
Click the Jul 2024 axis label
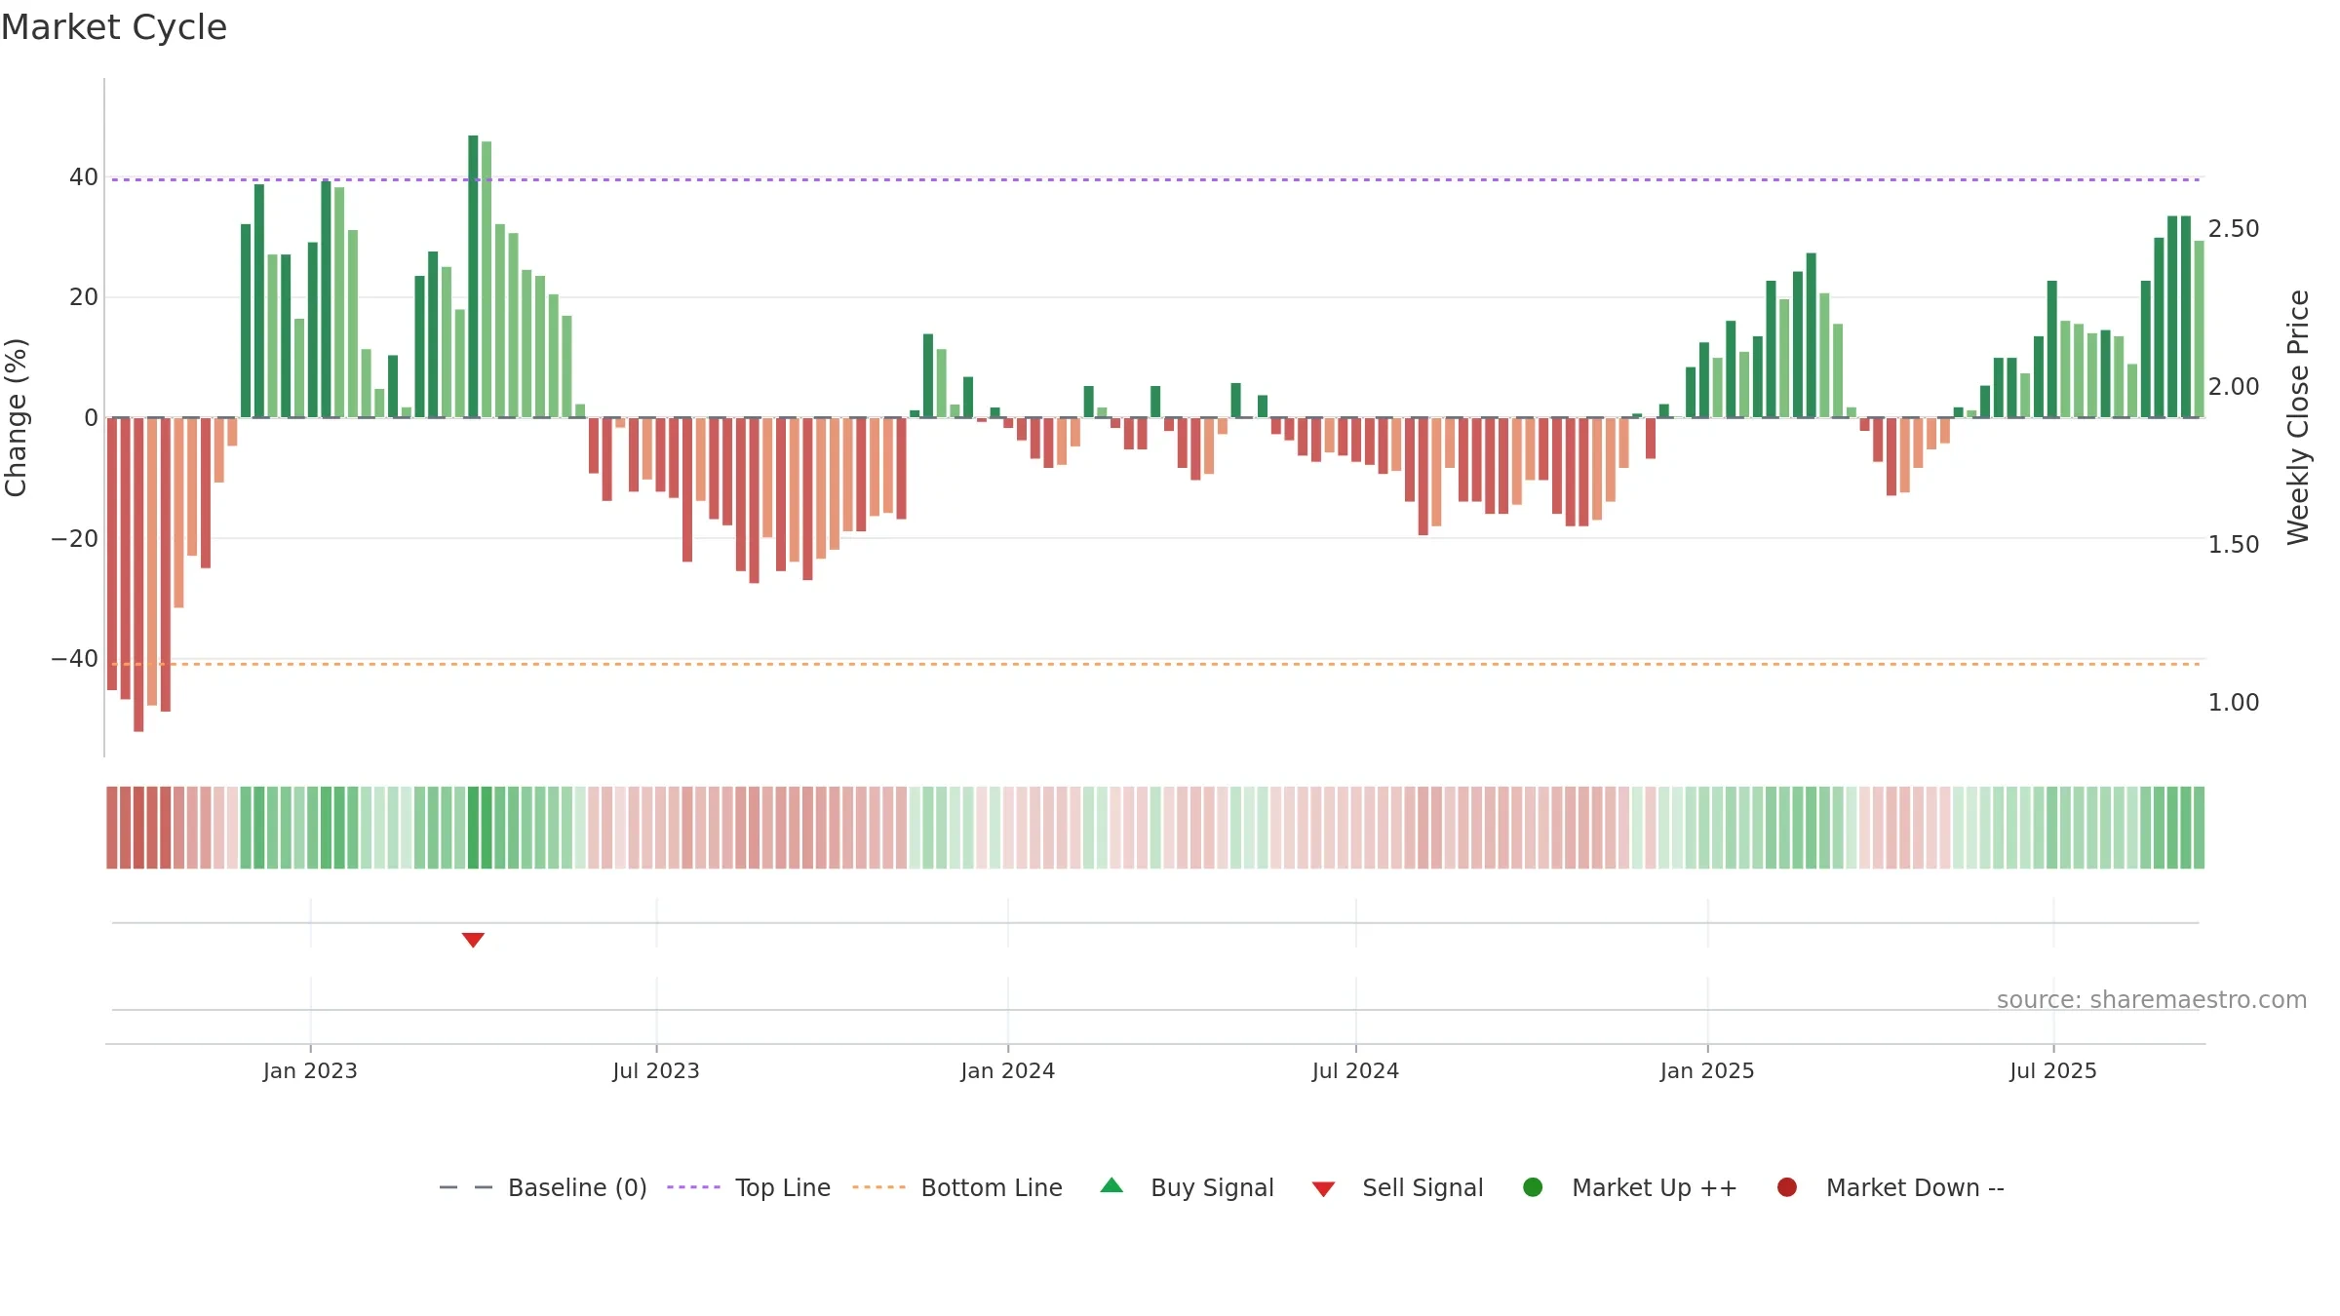[x=1355, y=1071]
